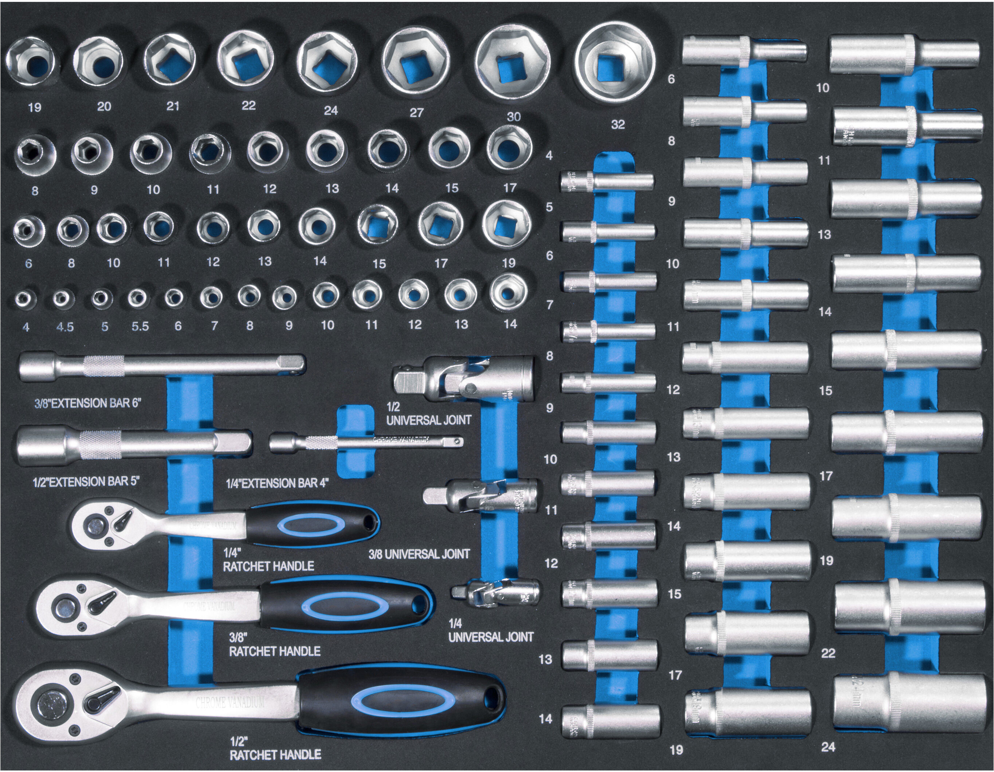
Task: Click the 1/4" extension bar marked Chrome Vanadium
Action: 367,442
